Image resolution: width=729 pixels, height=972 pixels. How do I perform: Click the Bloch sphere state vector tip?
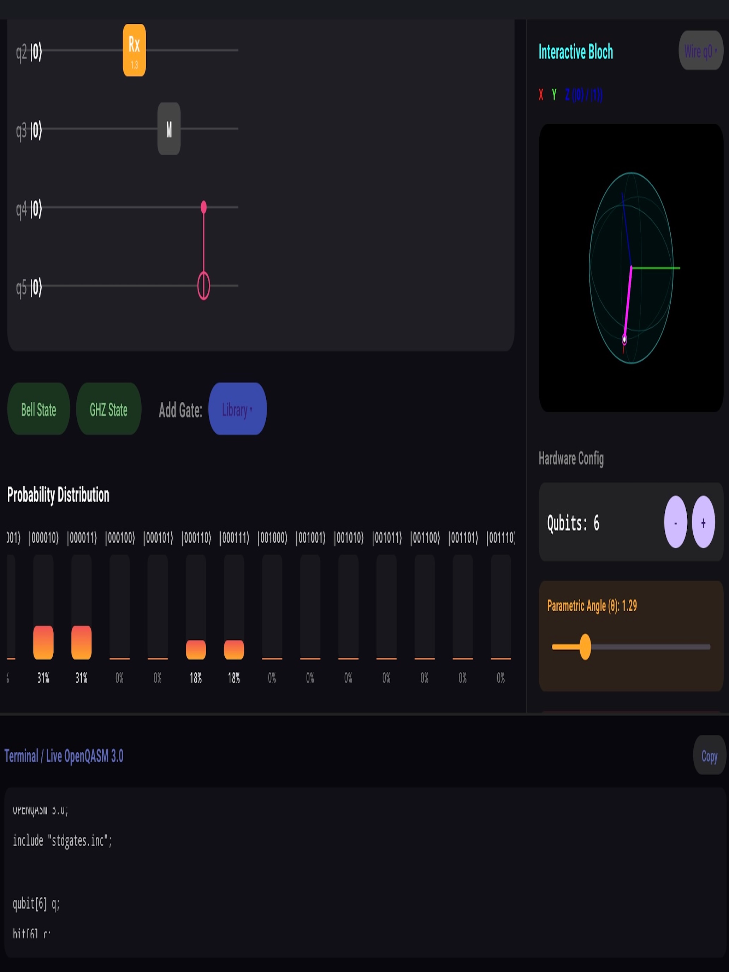(624, 339)
